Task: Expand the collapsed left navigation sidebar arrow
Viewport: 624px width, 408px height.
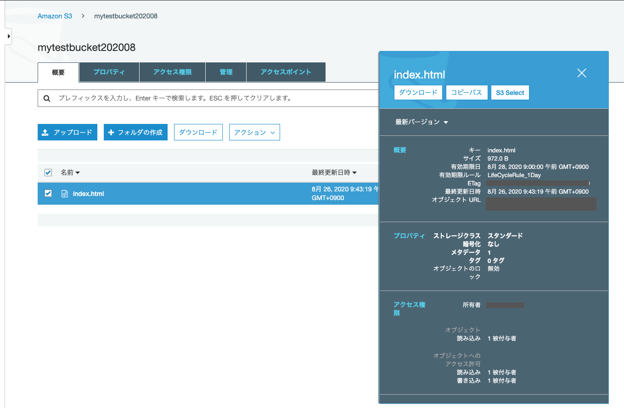Action: pyautogui.click(x=8, y=36)
